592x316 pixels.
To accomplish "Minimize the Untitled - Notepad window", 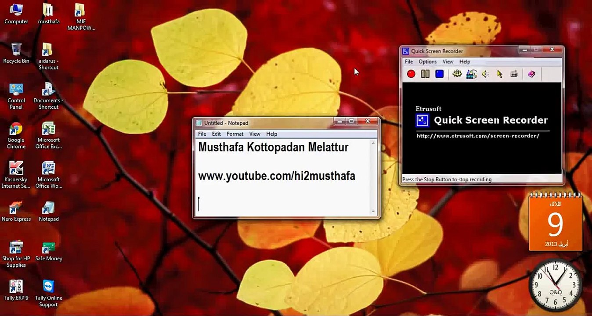I will click(x=339, y=122).
